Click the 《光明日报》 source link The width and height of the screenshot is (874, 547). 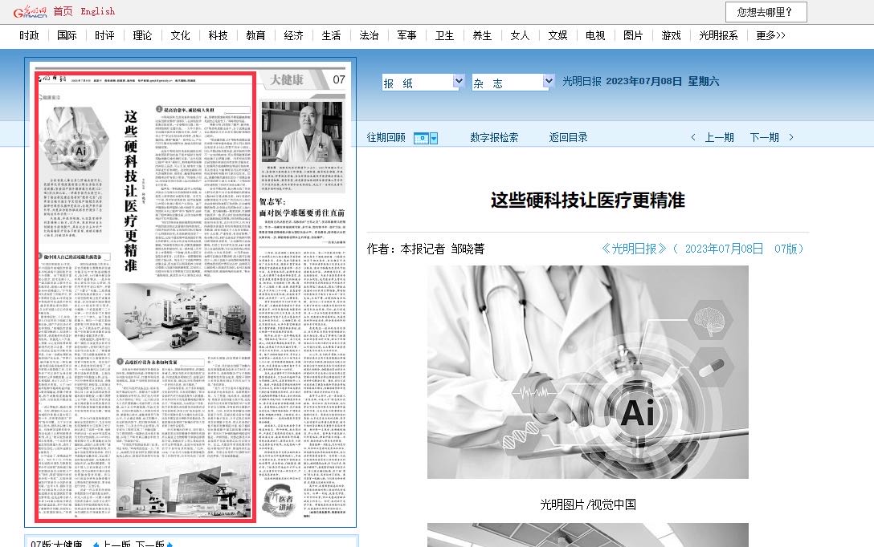634,249
